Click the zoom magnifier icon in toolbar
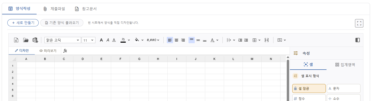Image resolution: width=372 pixels, height=101 pixels. [280, 40]
